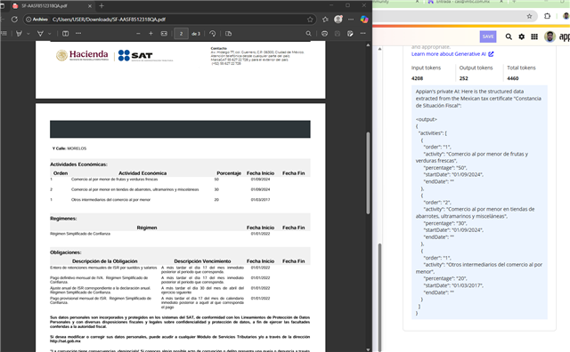Image resolution: width=570 pixels, height=352 pixels.
Task: Click the http://sat.gob.mx address in PDF
Action: tap(65, 341)
